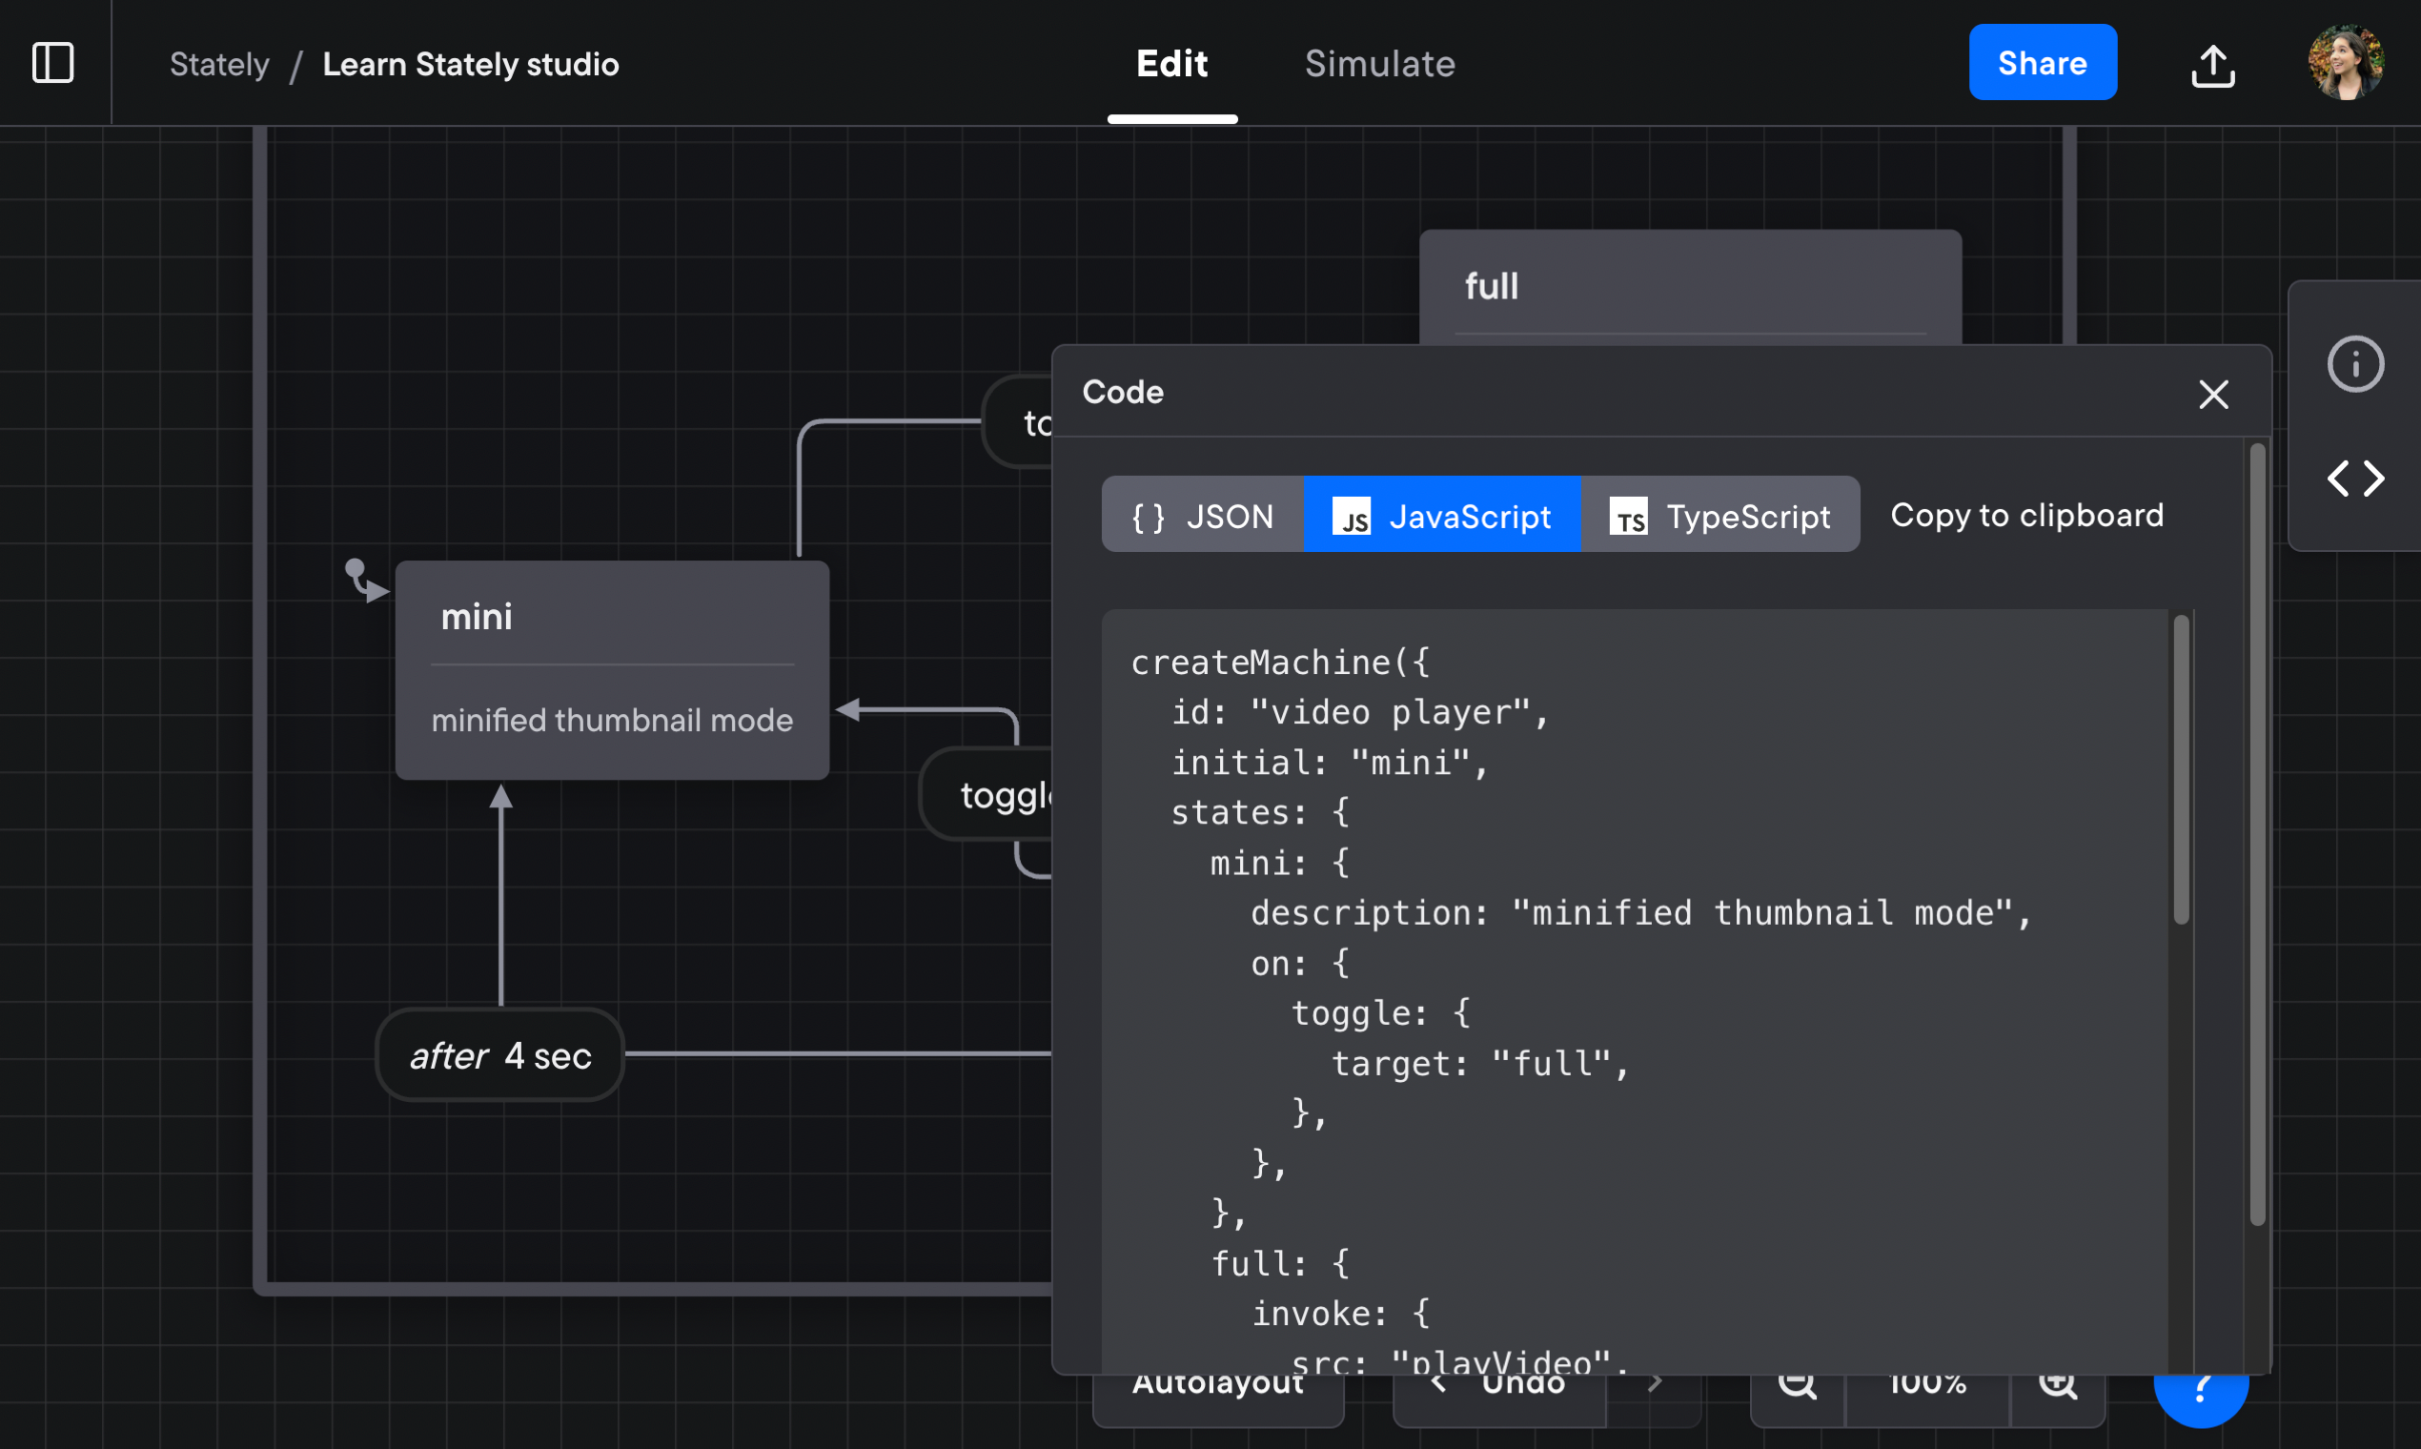Click the embed/export icon
2421x1449 pixels.
(x=2214, y=64)
